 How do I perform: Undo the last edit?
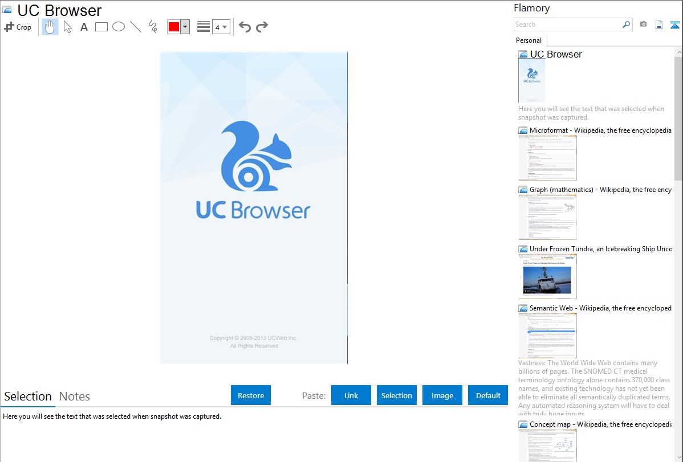[x=245, y=27]
